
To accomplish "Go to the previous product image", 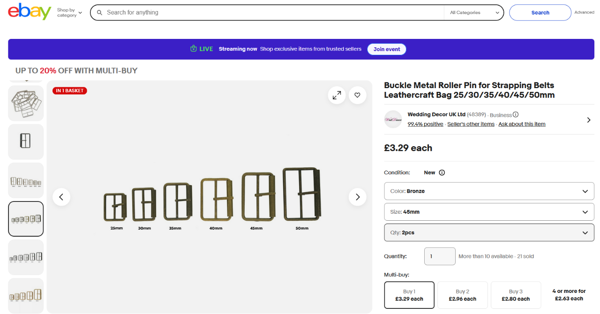I will (x=61, y=197).
